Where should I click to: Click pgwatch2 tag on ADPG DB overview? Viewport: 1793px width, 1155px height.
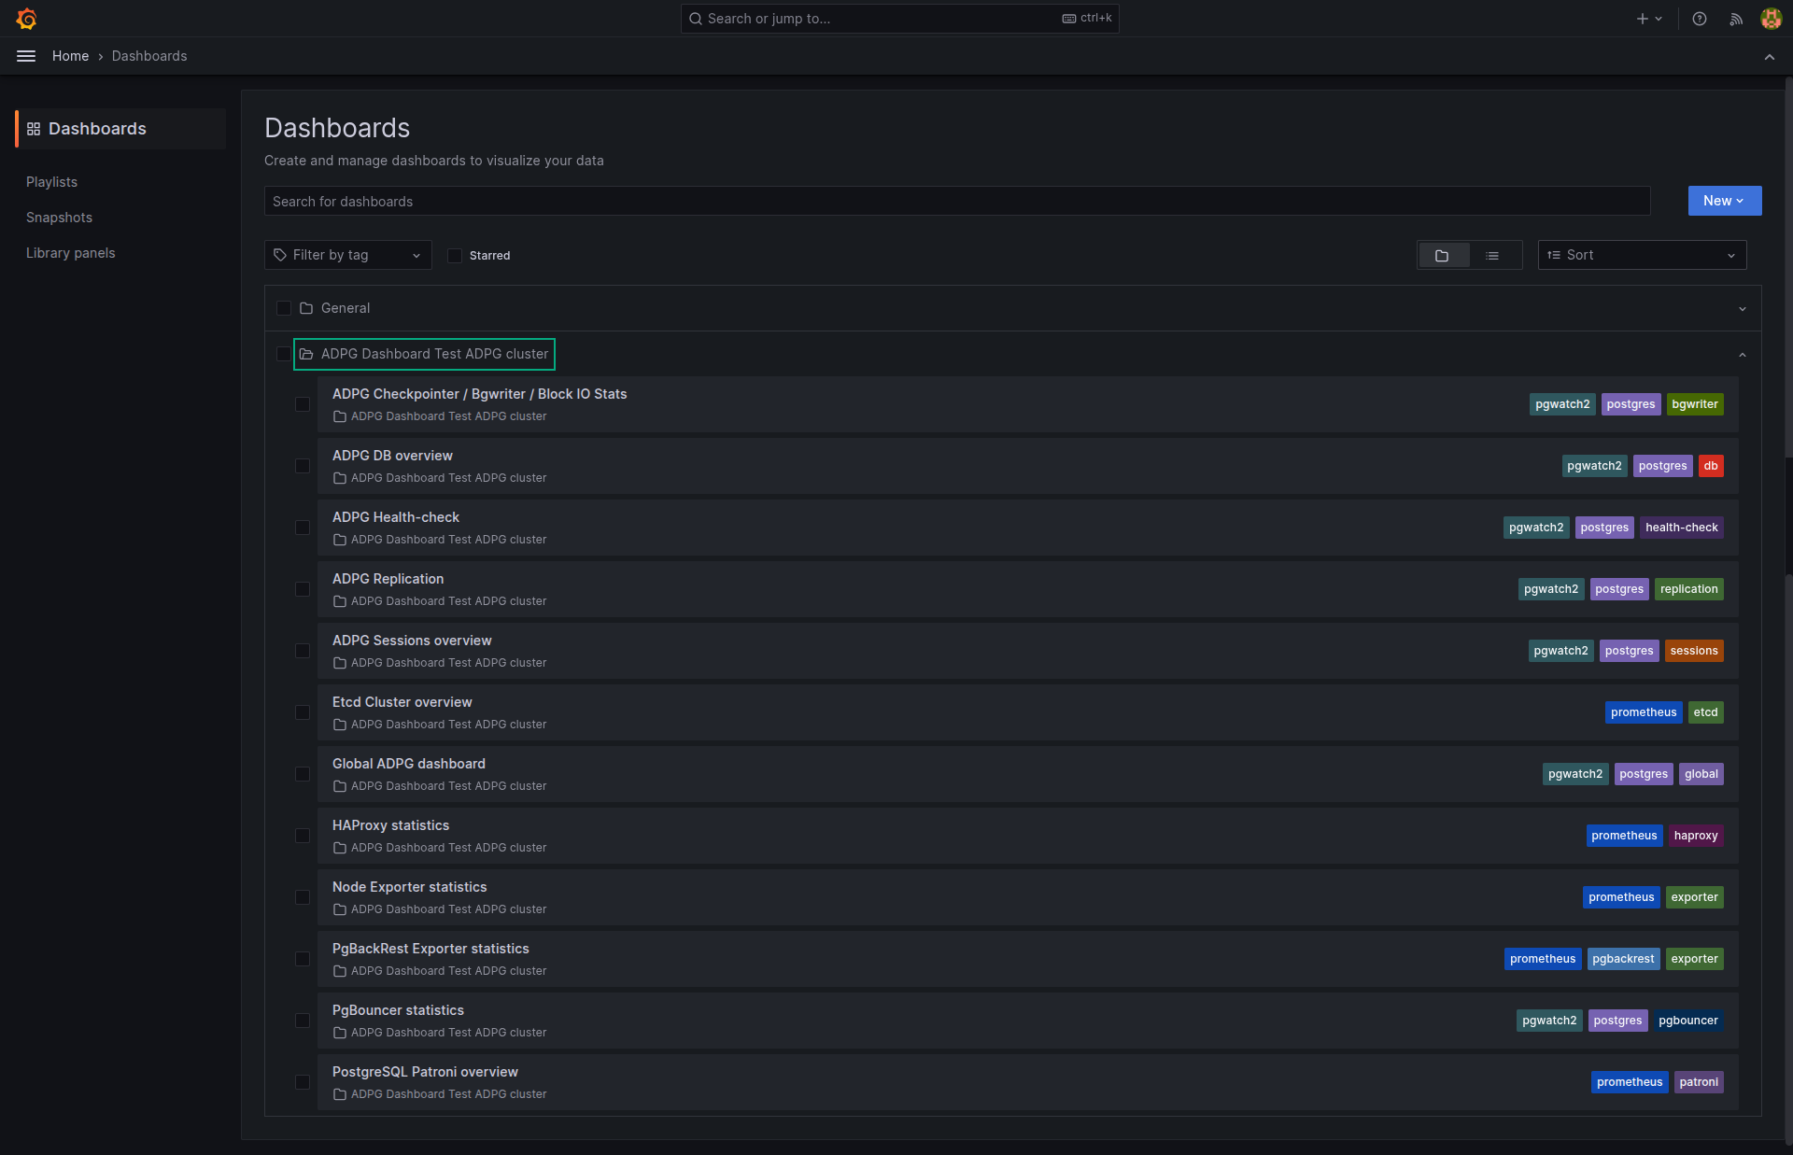pyautogui.click(x=1594, y=466)
